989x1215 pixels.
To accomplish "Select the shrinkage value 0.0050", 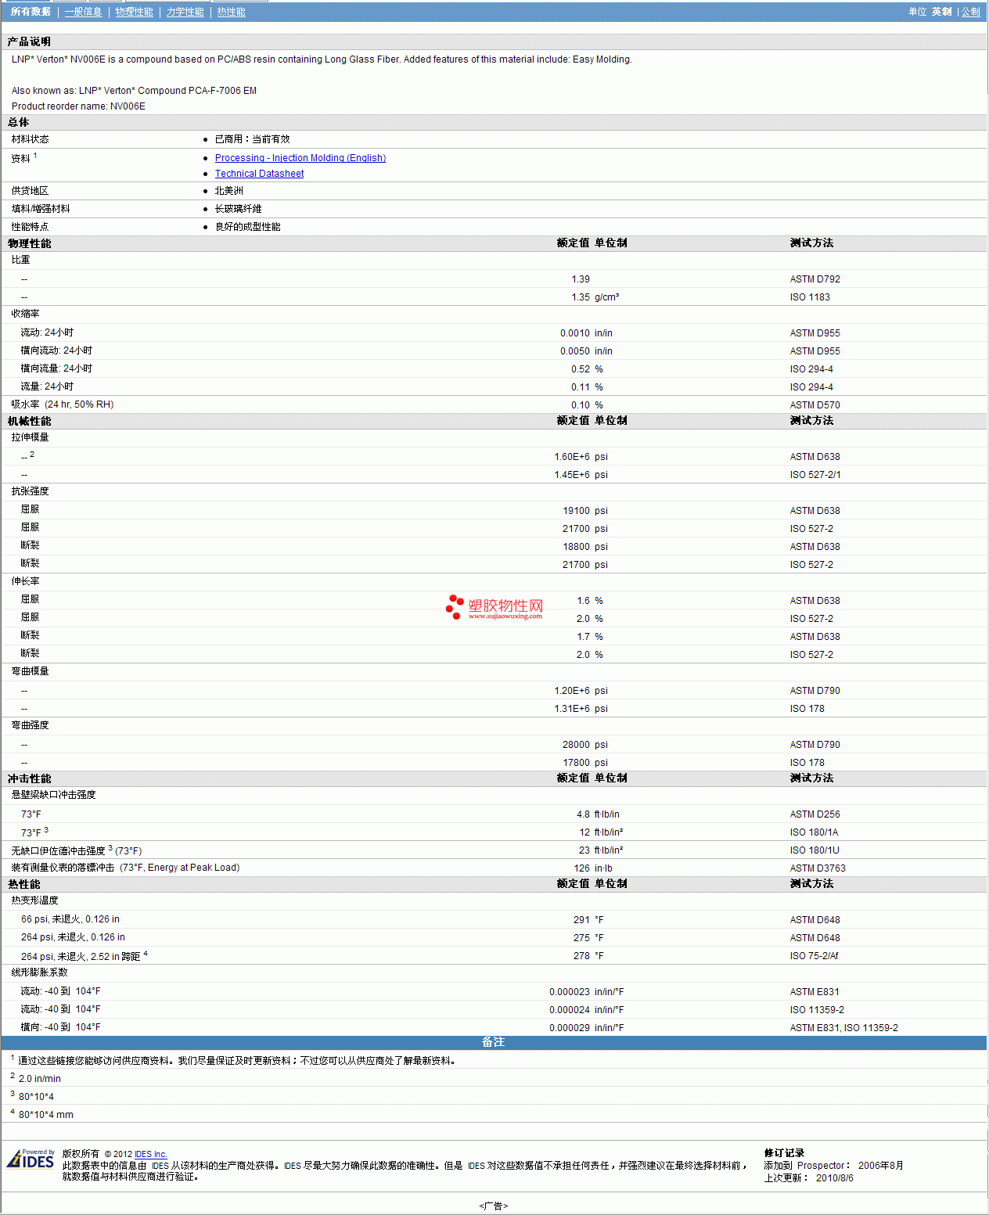I will 575,351.
